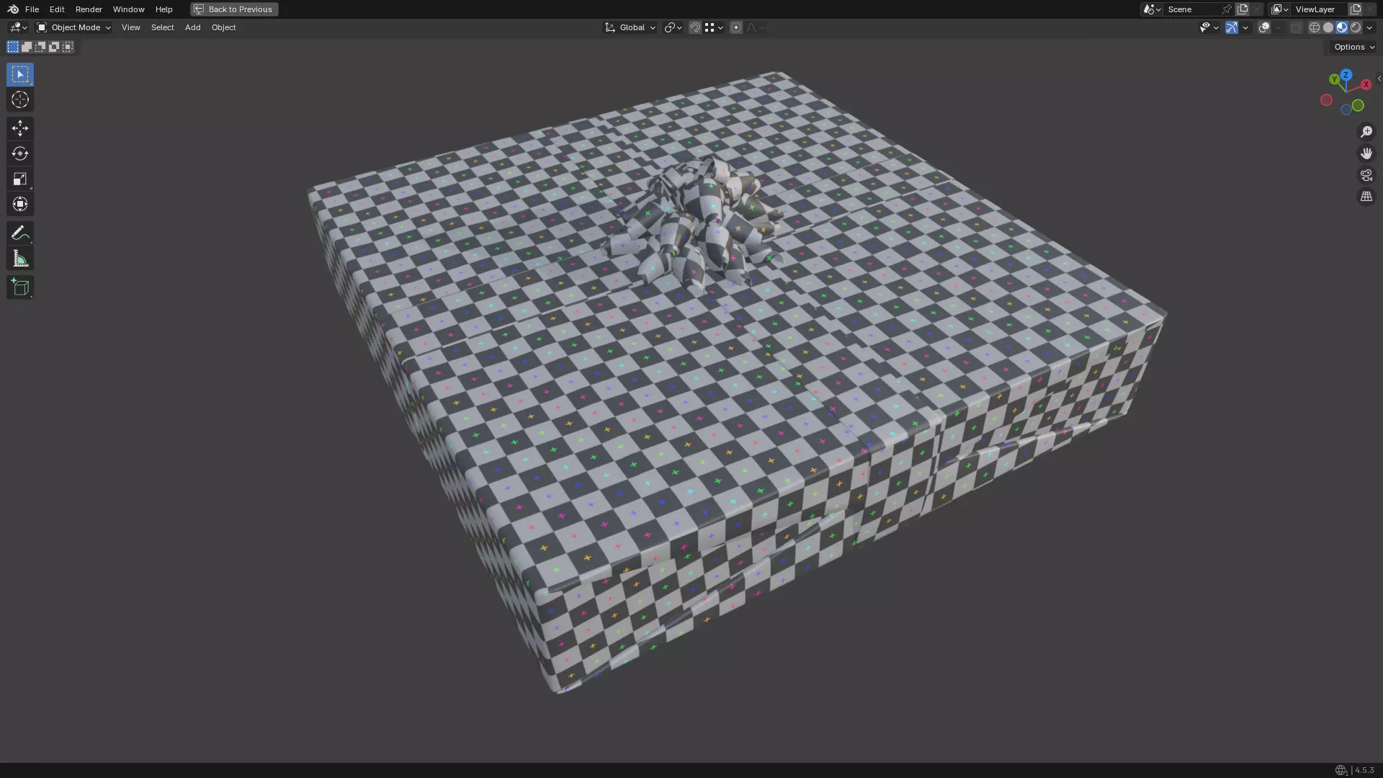Open the File menu

point(32,9)
